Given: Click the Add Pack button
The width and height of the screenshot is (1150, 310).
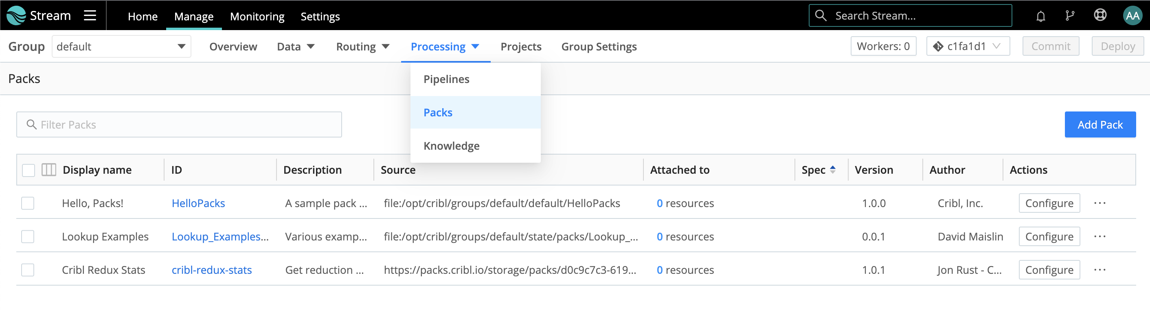Looking at the screenshot, I should point(1100,124).
